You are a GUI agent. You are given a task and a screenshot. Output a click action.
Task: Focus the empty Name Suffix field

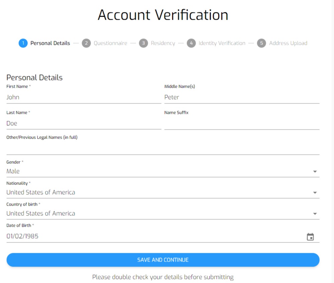click(x=242, y=123)
